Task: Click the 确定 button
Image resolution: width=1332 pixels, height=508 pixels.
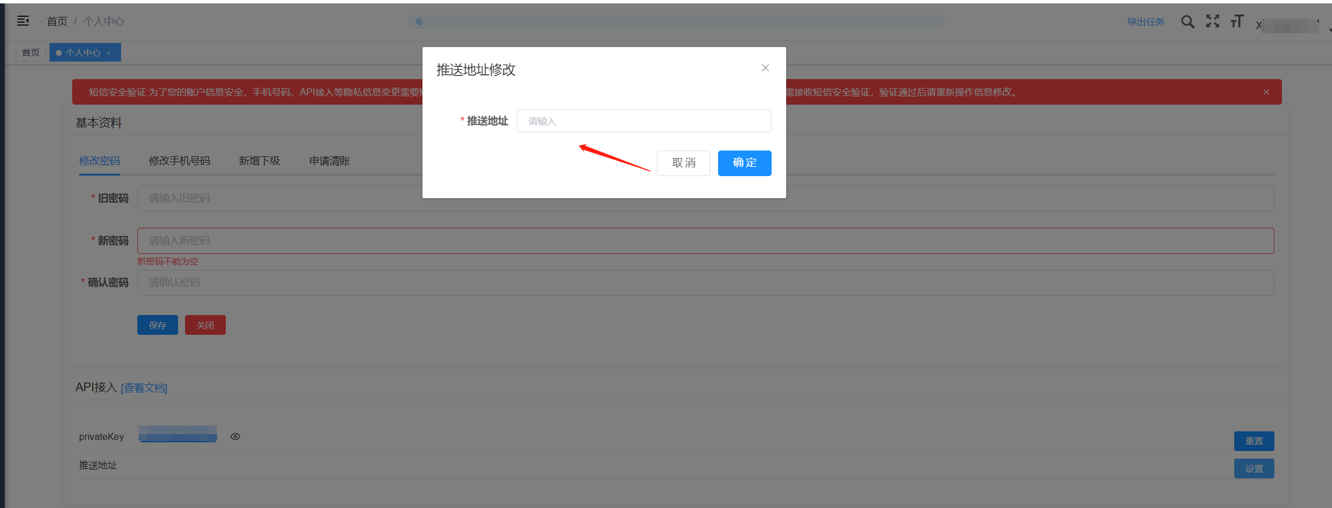Action: tap(745, 163)
